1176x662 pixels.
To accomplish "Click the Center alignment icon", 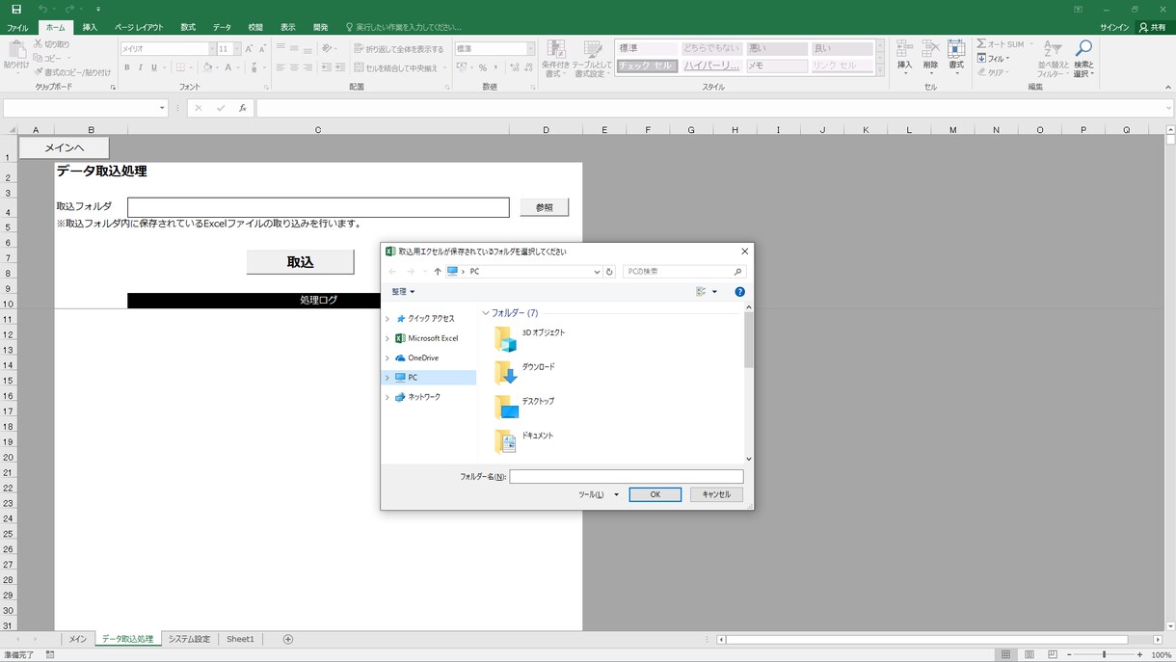I will tap(294, 68).
